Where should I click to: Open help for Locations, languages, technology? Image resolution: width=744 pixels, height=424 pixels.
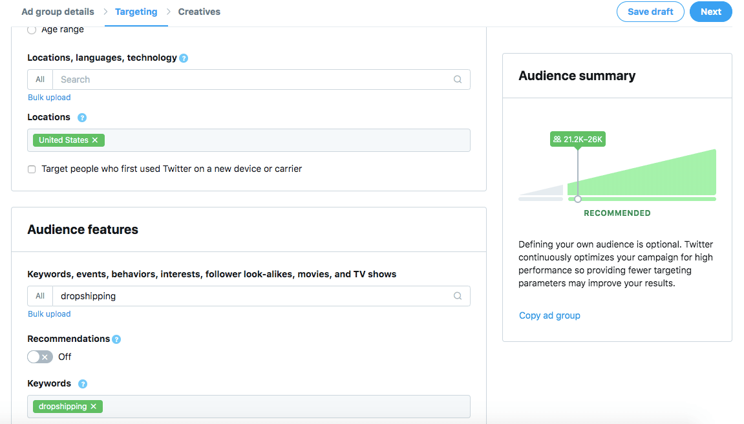pyautogui.click(x=184, y=58)
